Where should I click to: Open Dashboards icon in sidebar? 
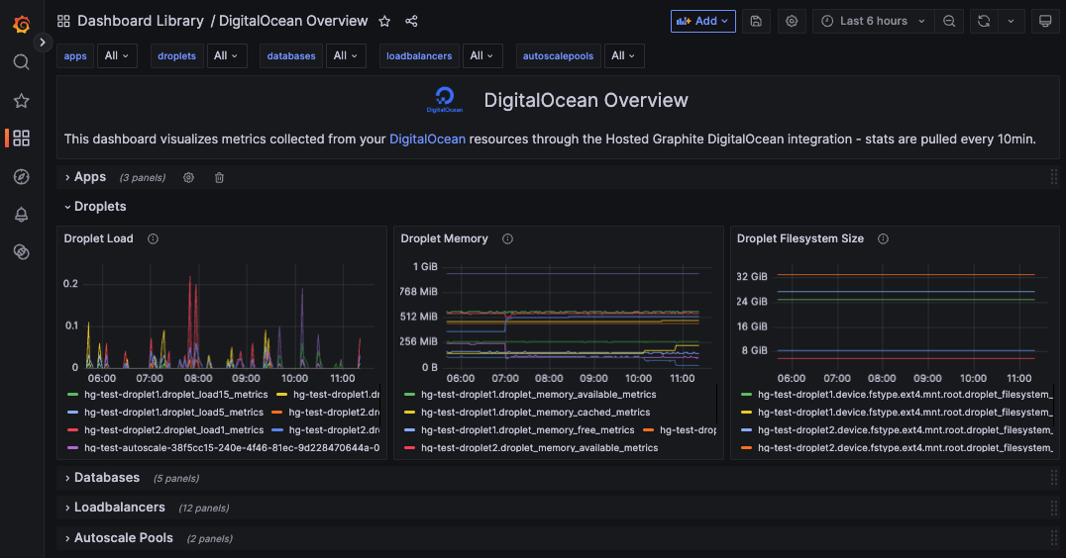pos(22,139)
